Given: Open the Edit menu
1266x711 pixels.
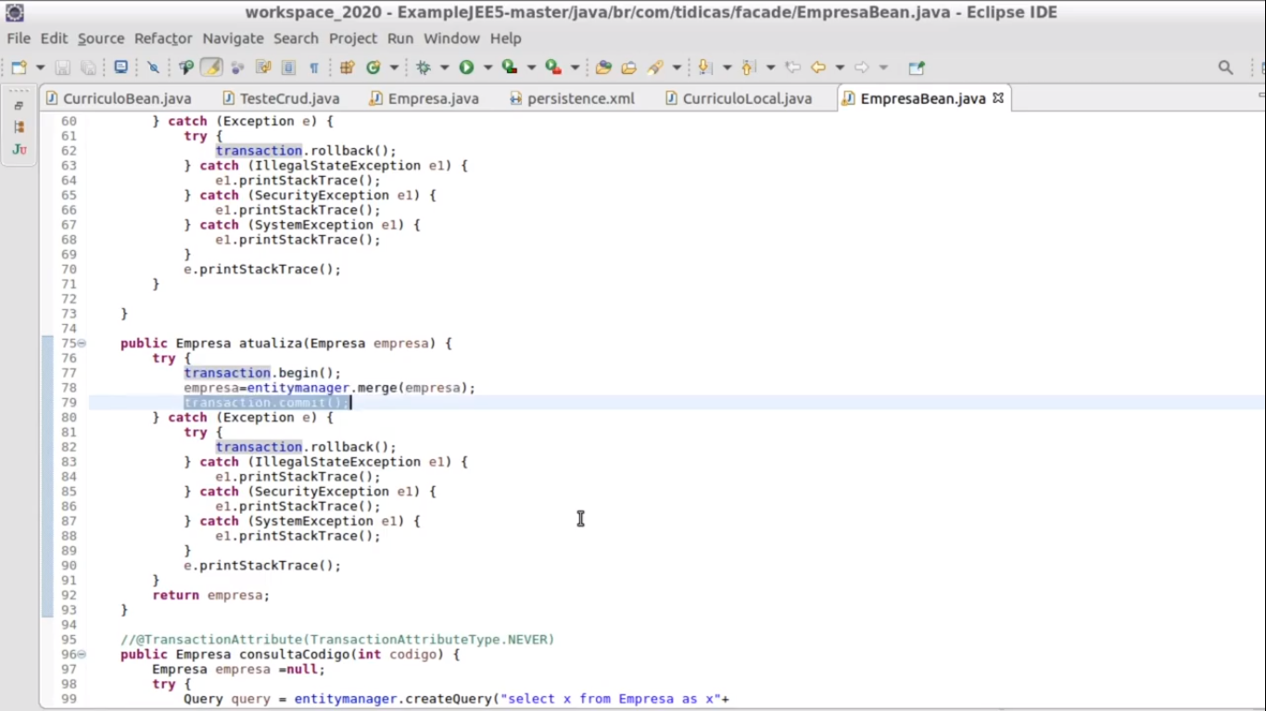Looking at the screenshot, I should tap(54, 39).
